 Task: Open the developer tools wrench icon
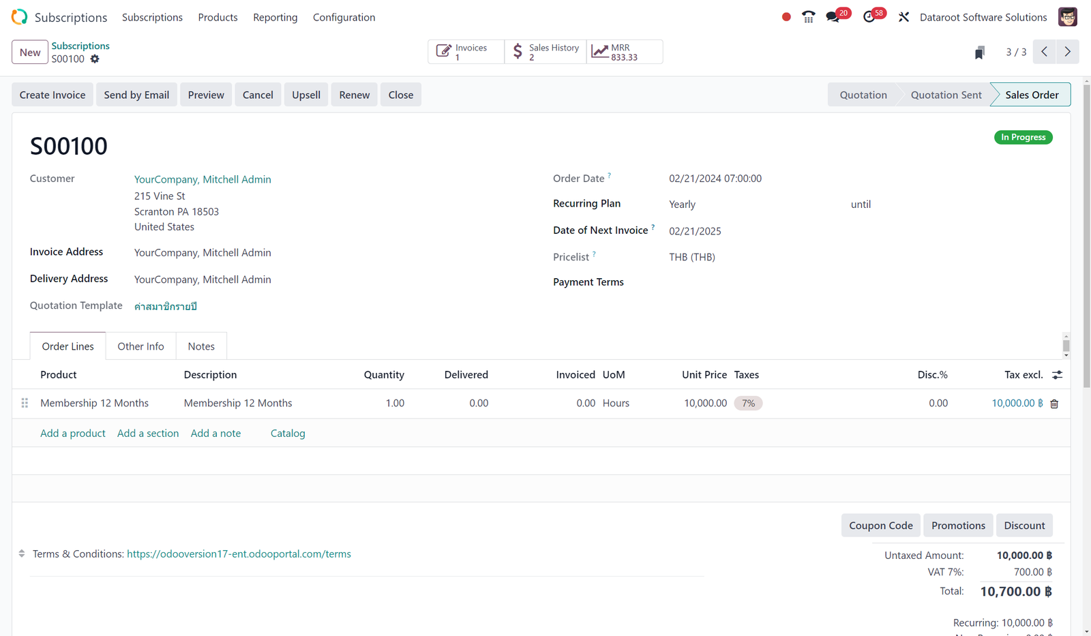coord(903,17)
